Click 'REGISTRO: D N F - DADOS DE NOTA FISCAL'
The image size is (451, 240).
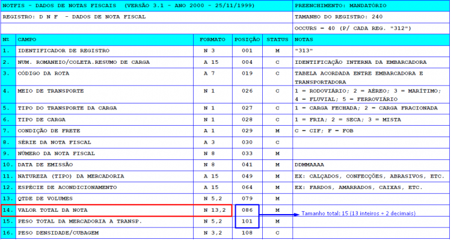(x=74, y=17)
